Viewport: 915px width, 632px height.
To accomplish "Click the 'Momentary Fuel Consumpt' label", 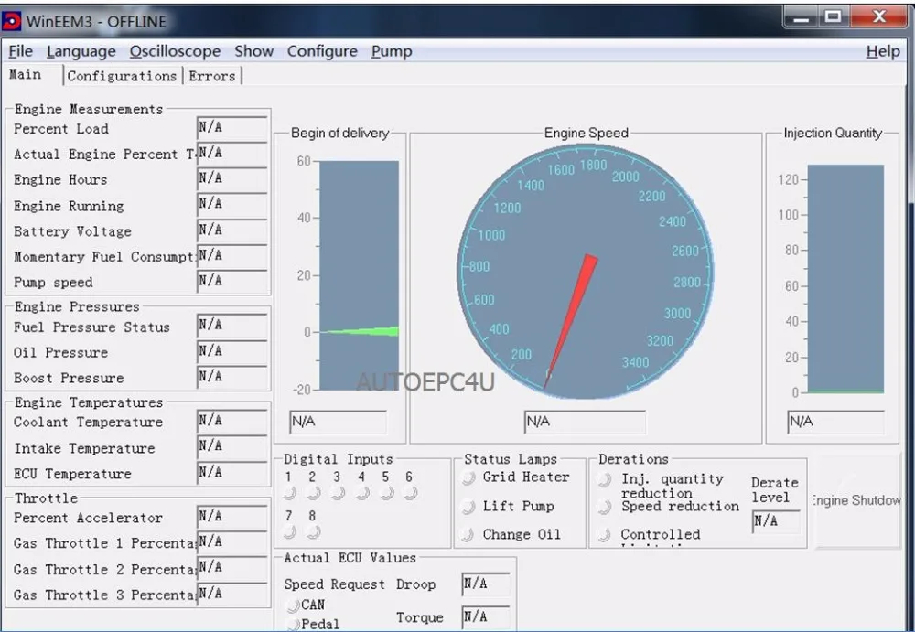I will [x=104, y=257].
